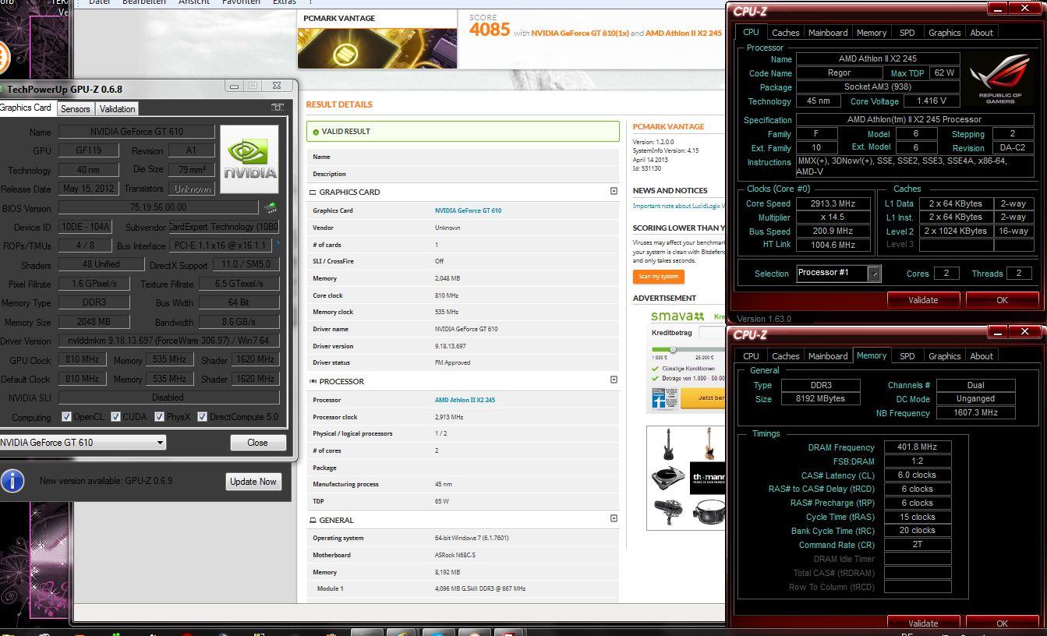The width and height of the screenshot is (1047, 636).
Task: Click the General section header icon
Action: tap(313, 520)
